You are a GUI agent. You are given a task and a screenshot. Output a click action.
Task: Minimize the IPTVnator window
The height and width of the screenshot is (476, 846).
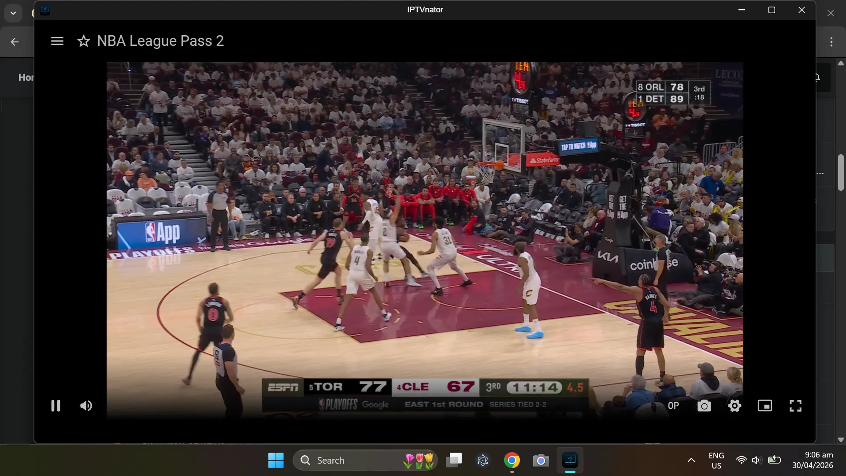[x=742, y=10]
